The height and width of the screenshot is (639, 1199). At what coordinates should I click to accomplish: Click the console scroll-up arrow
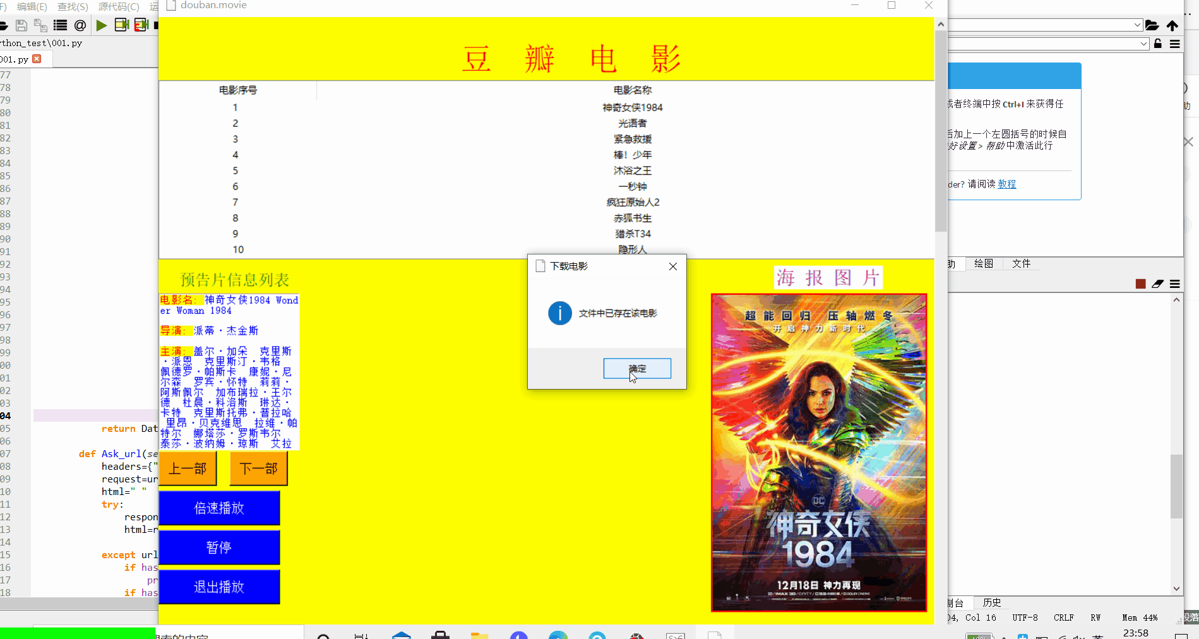pos(1176,300)
